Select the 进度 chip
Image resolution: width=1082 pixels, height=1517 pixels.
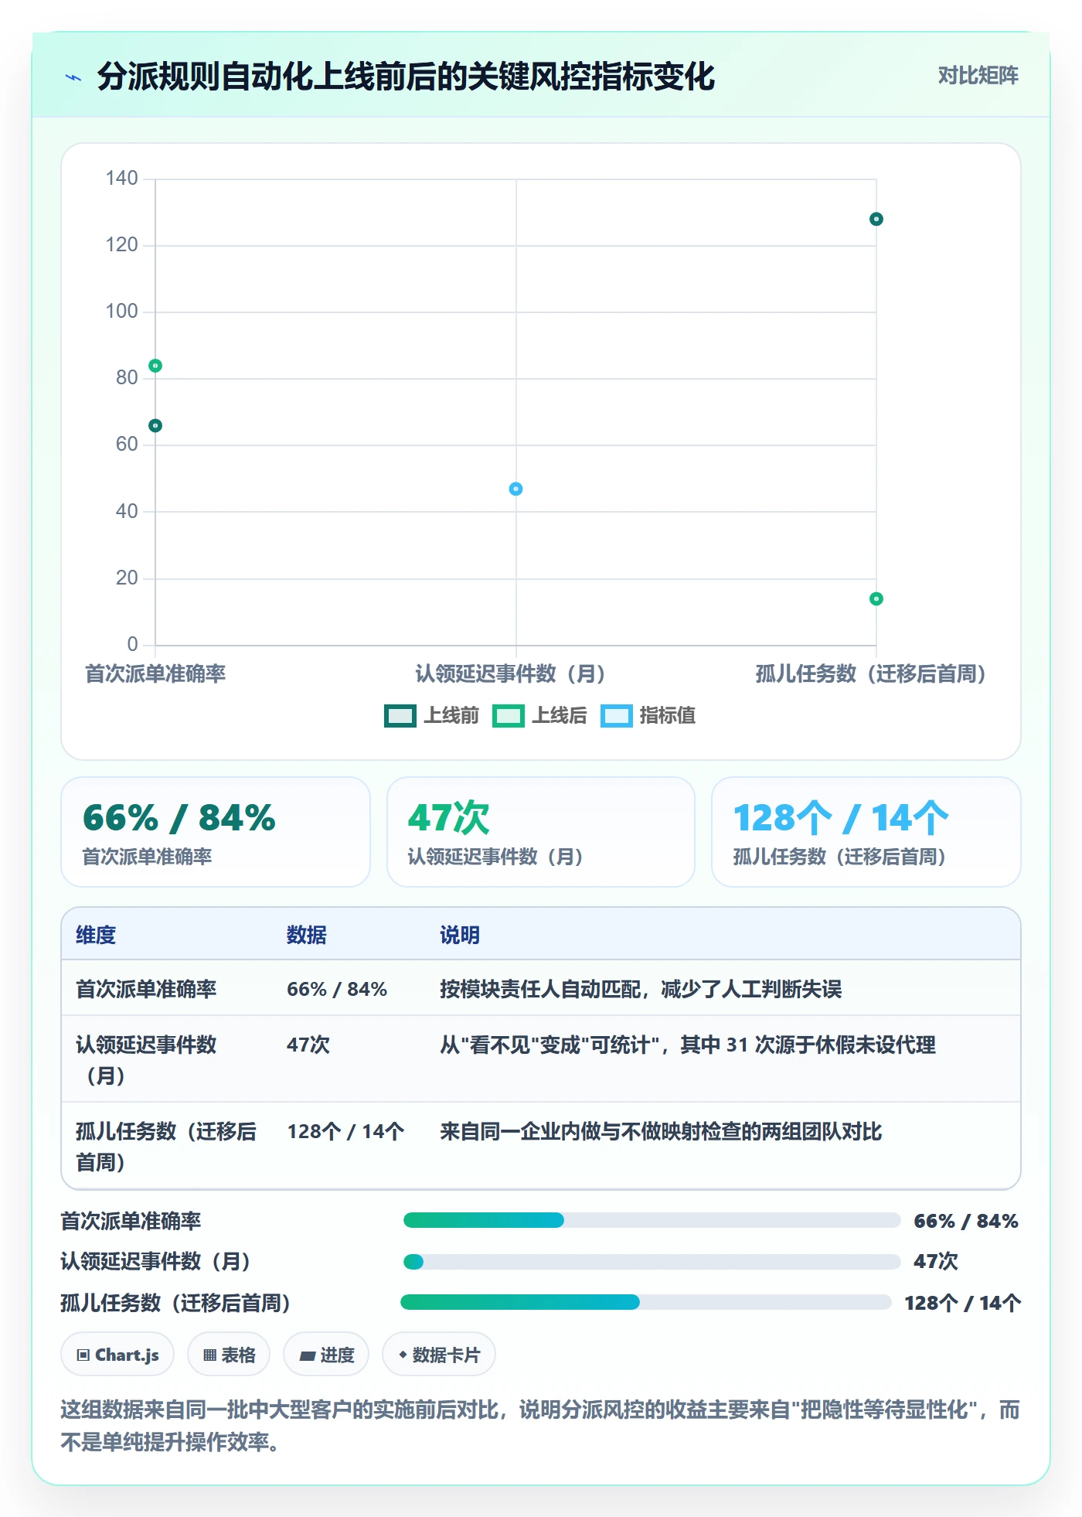(326, 1355)
